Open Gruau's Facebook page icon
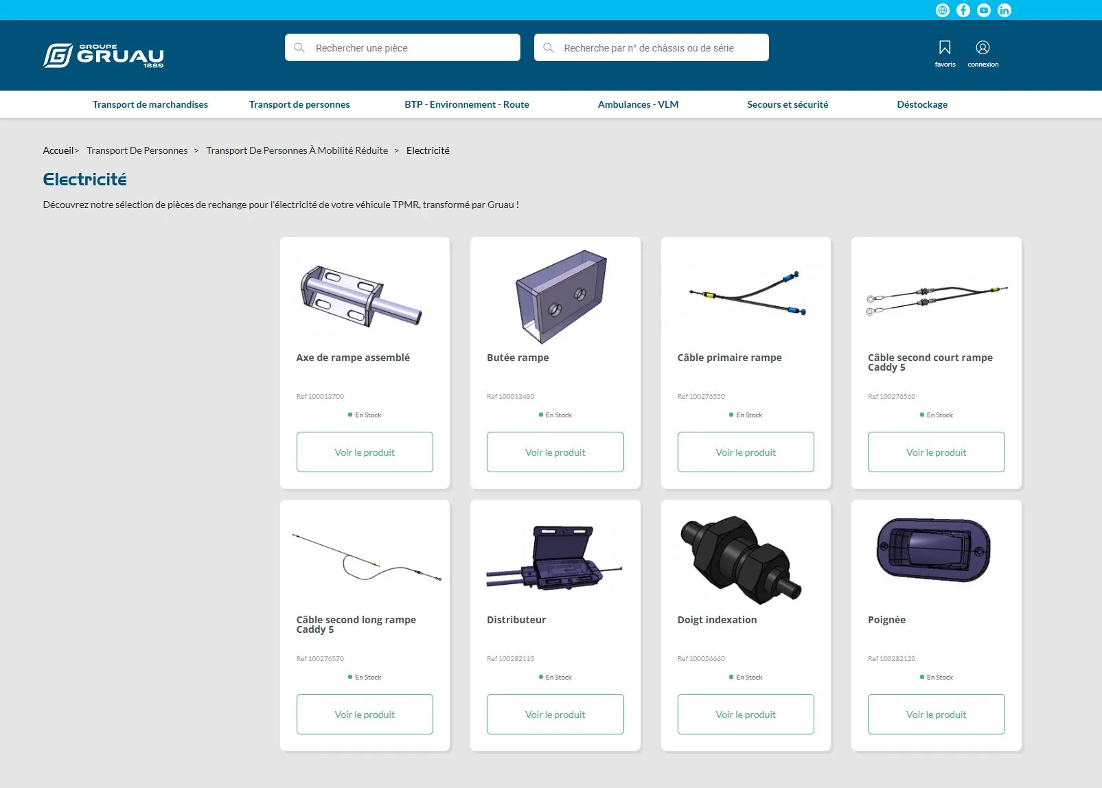Image resolution: width=1102 pixels, height=788 pixels. (x=963, y=10)
